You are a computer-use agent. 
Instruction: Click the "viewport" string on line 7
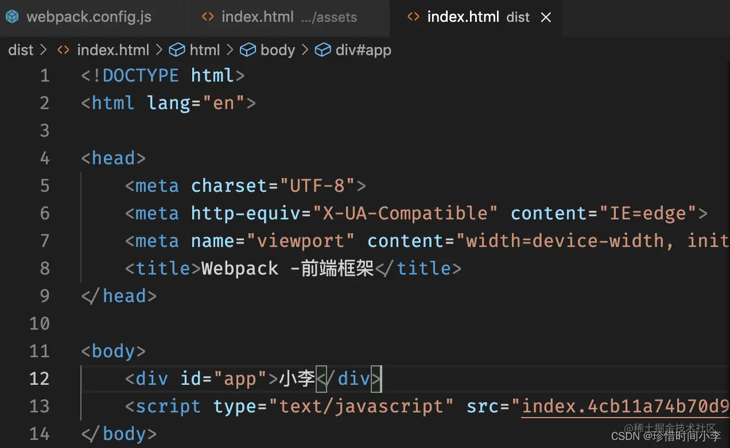(x=301, y=241)
